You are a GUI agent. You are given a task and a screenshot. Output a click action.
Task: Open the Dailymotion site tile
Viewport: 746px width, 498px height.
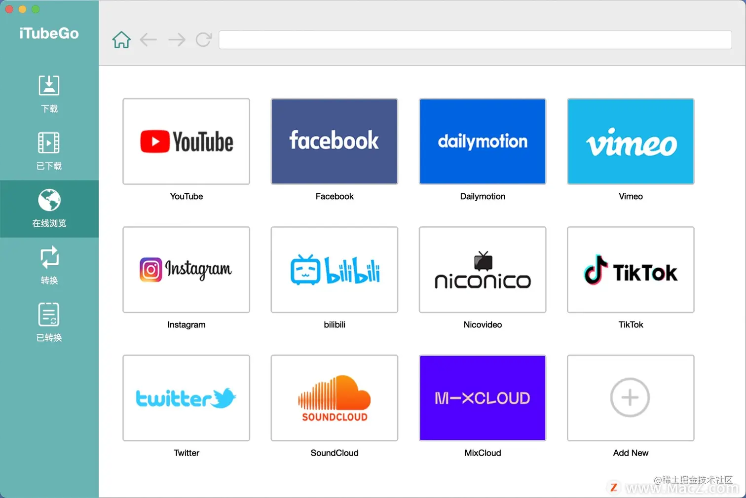point(483,142)
